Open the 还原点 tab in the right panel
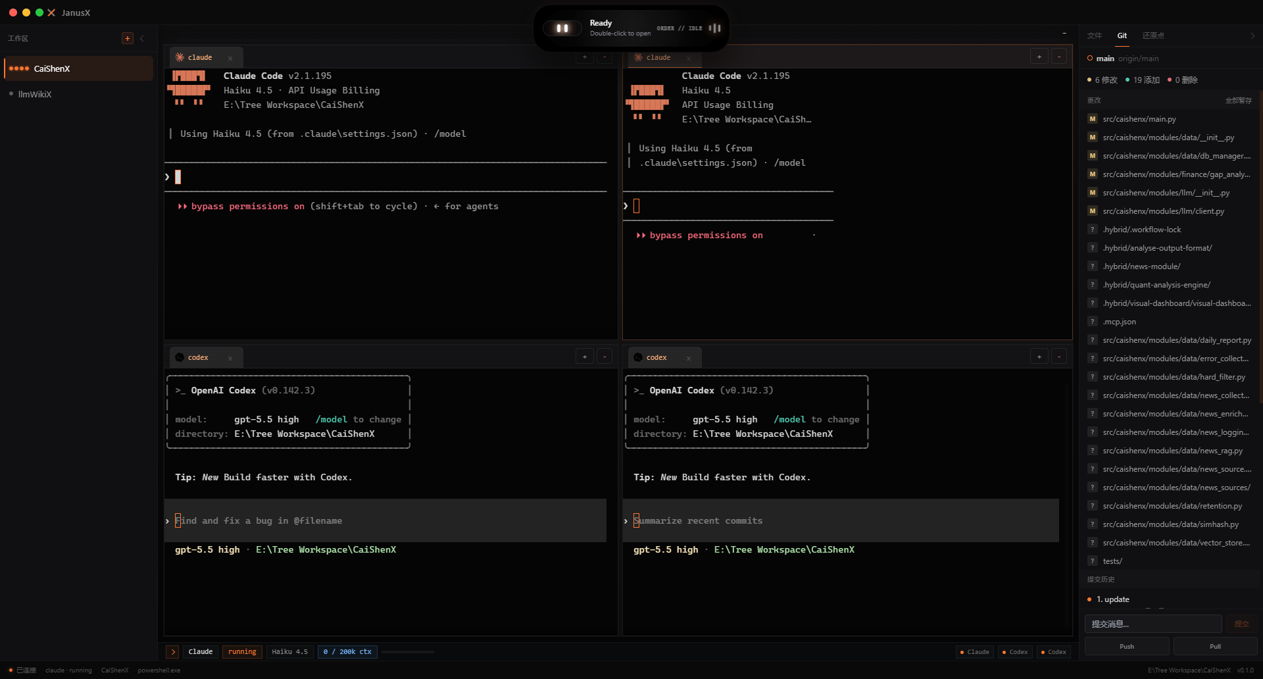Image resolution: width=1263 pixels, height=679 pixels. coord(1153,36)
